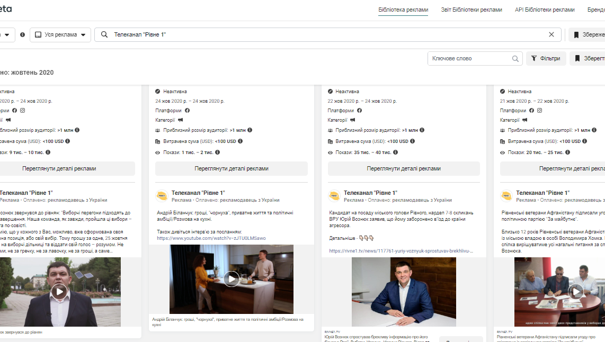The height and width of the screenshot is (342, 605).
Task: Click Facebook platform icon in 21 жов ad card
Action: [x=532, y=111]
